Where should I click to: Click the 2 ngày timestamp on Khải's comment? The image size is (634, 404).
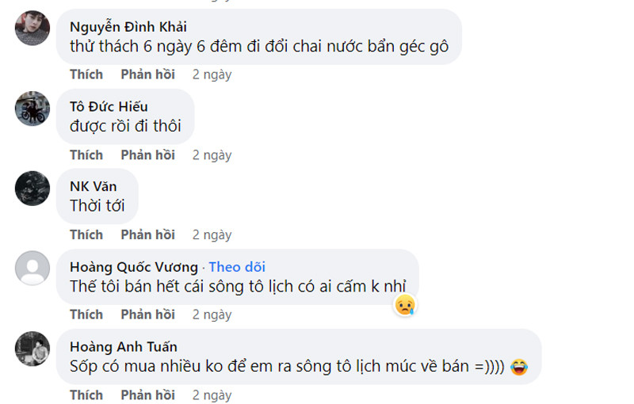[x=212, y=74]
